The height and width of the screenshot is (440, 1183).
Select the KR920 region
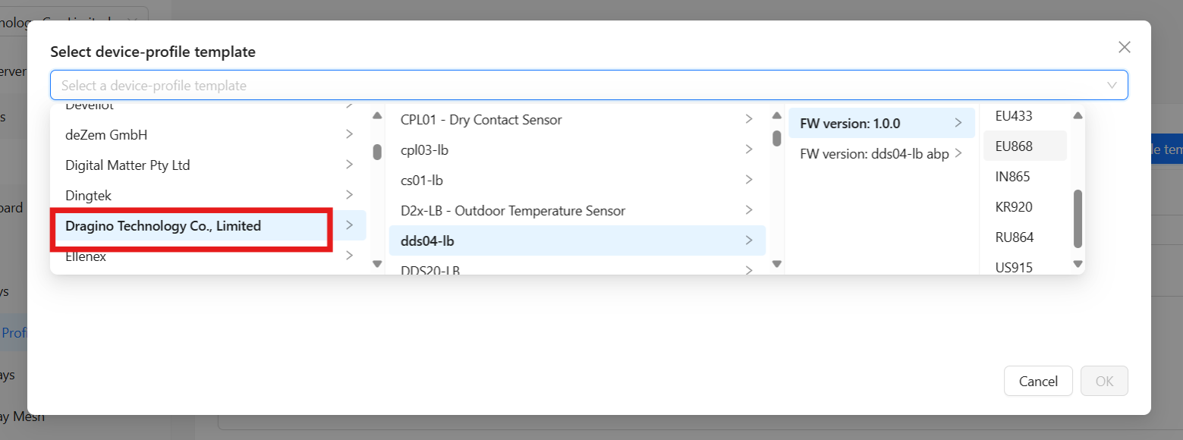[1013, 206]
